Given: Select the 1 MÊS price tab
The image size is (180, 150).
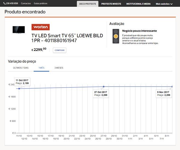Looking at the screenshot, I should (x=41, y=68).
